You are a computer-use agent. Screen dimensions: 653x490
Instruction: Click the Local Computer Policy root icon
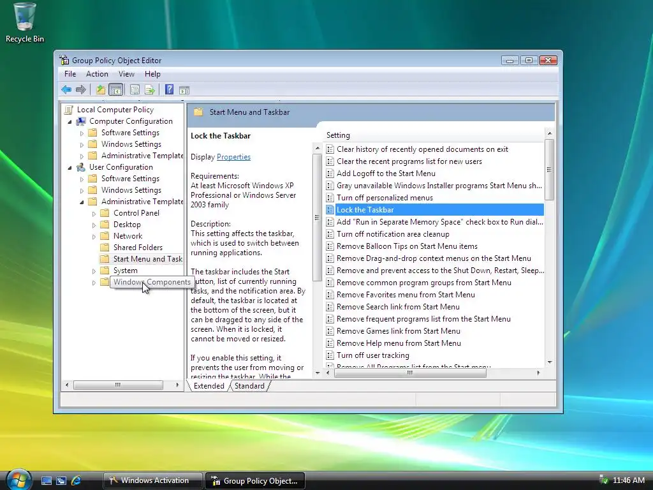69,110
